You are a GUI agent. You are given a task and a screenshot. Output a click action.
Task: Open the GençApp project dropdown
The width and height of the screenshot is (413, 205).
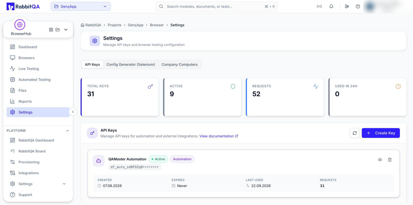click(81, 7)
